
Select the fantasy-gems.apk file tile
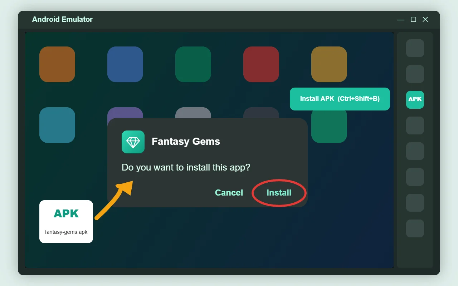click(66, 222)
